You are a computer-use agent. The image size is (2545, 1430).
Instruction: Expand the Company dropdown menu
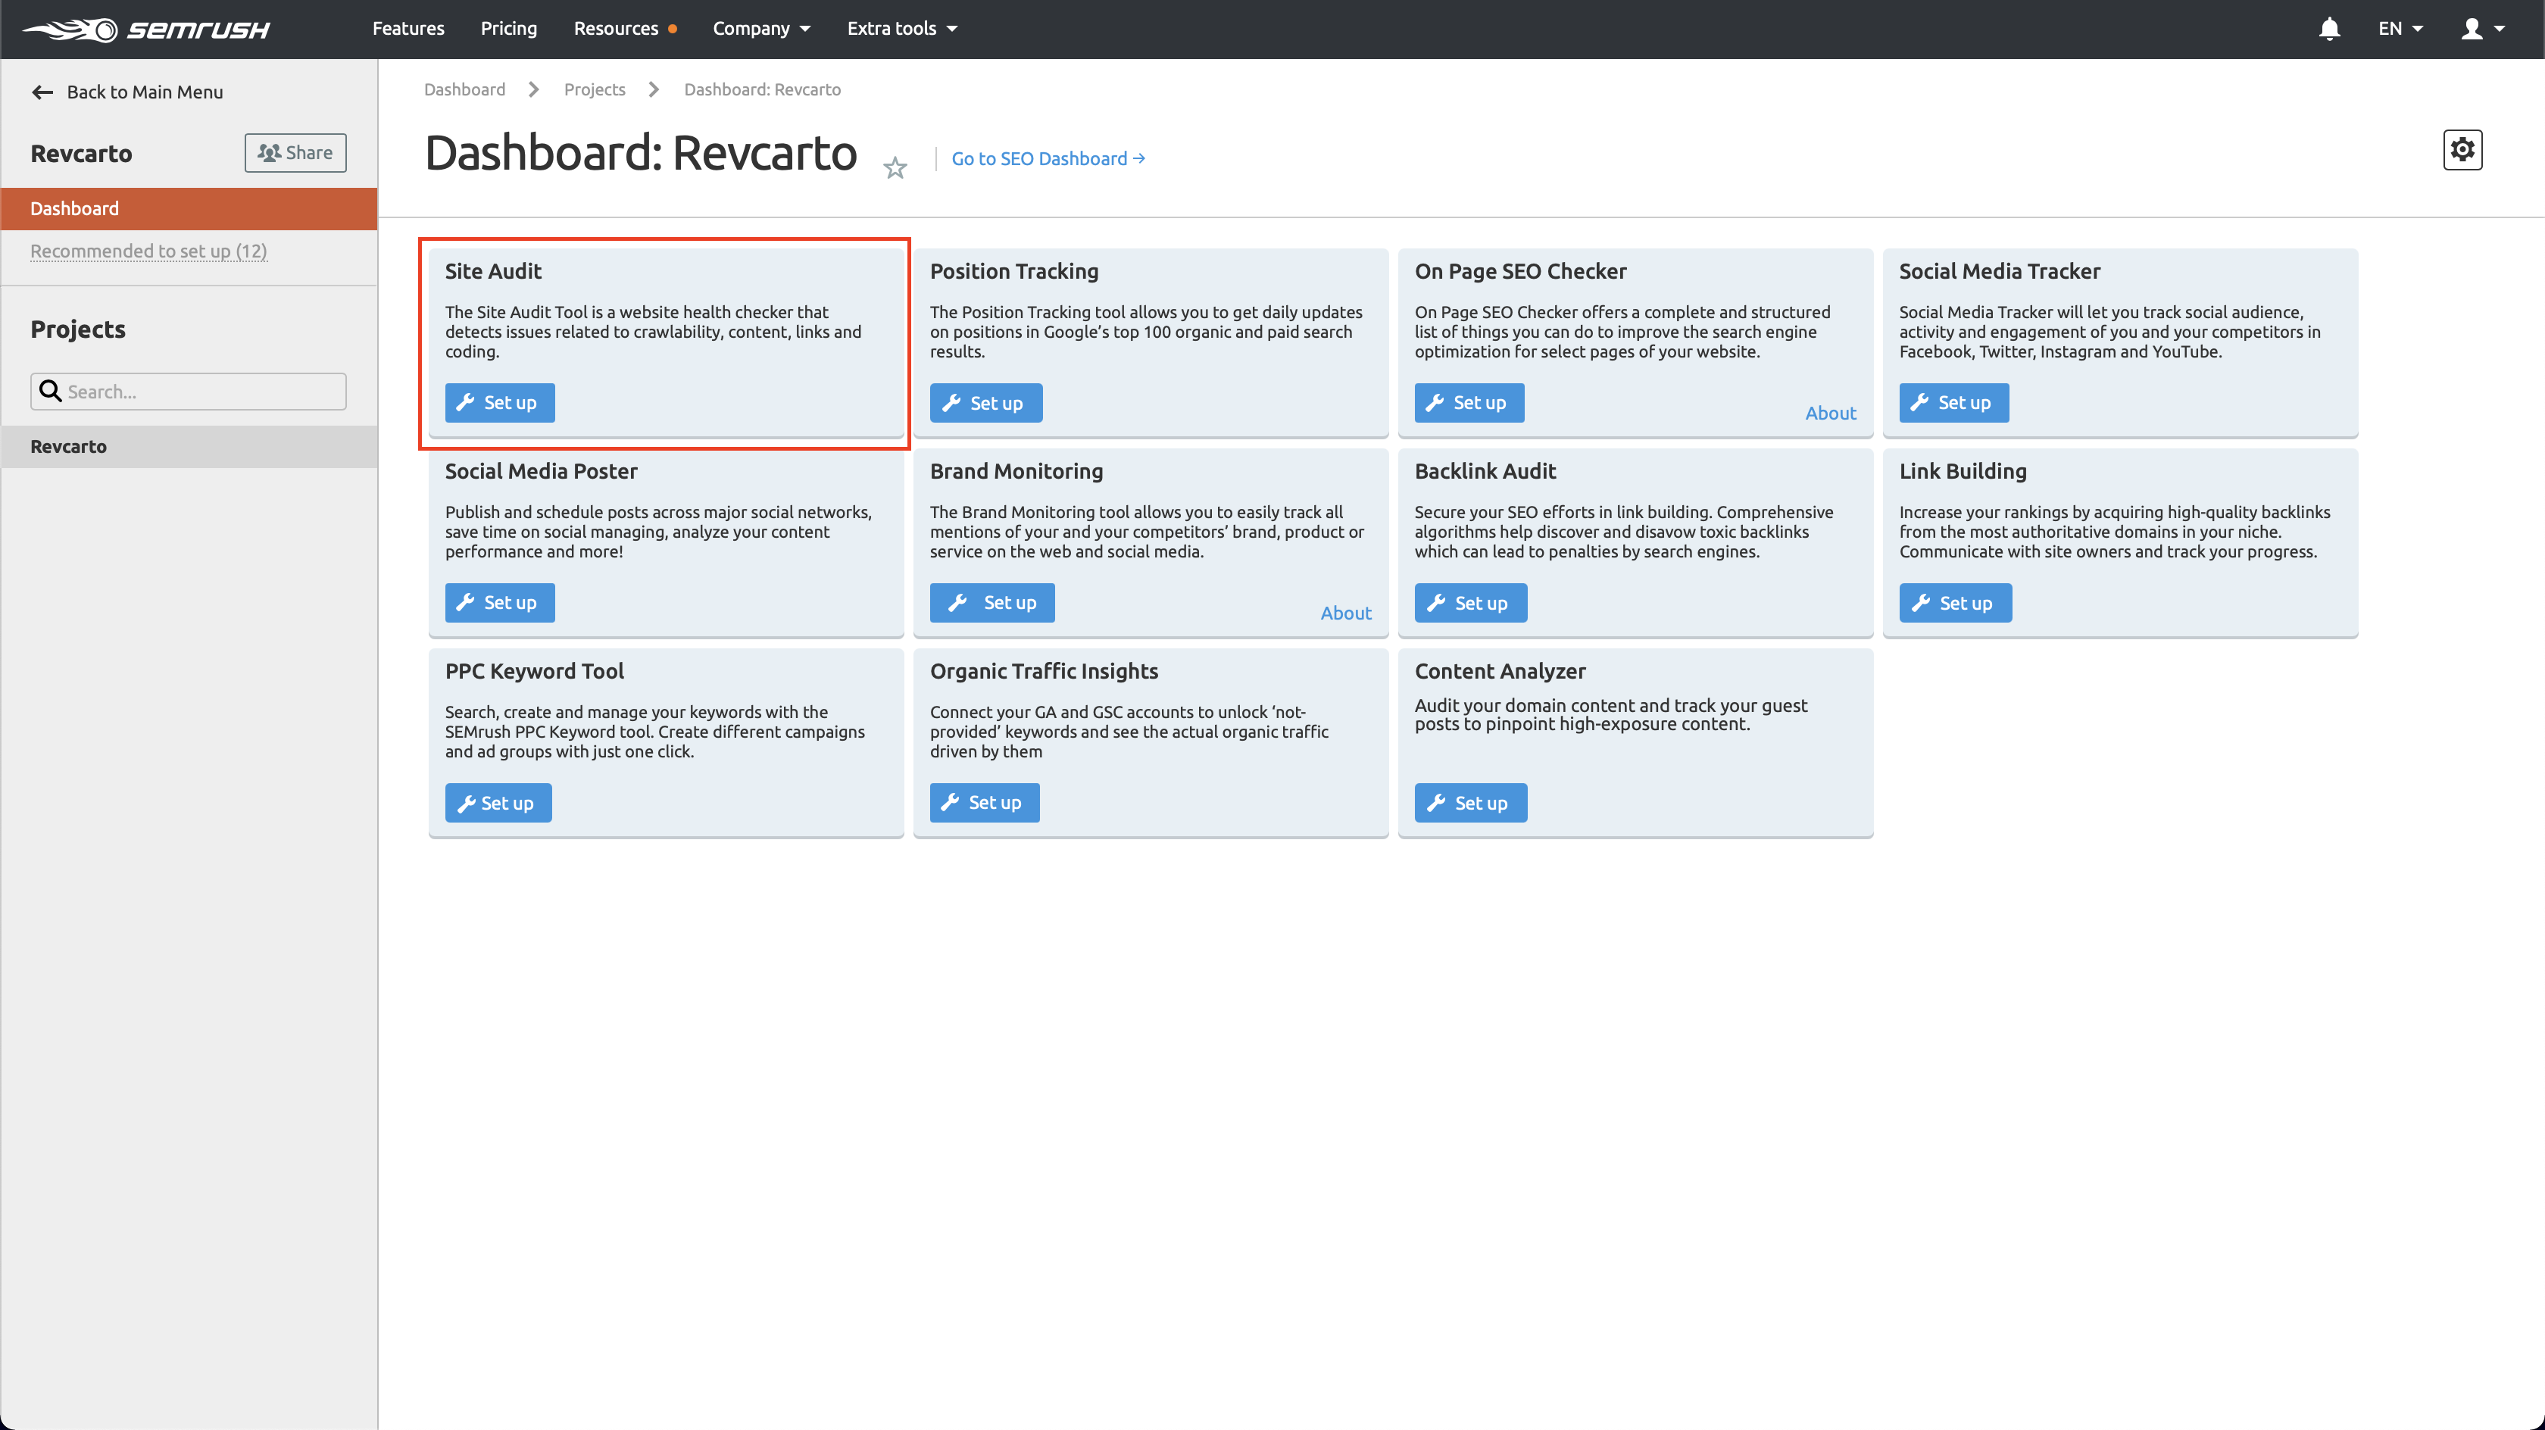click(762, 28)
